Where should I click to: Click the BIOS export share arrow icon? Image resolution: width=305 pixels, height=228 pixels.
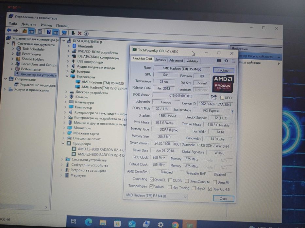(x=213, y=97)
